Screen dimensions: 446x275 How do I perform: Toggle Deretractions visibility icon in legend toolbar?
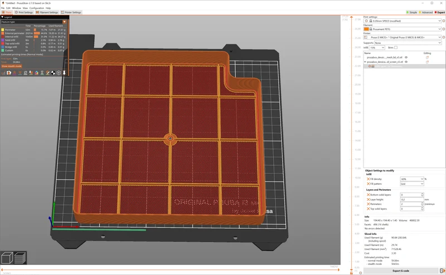click(x=20, y=73)
